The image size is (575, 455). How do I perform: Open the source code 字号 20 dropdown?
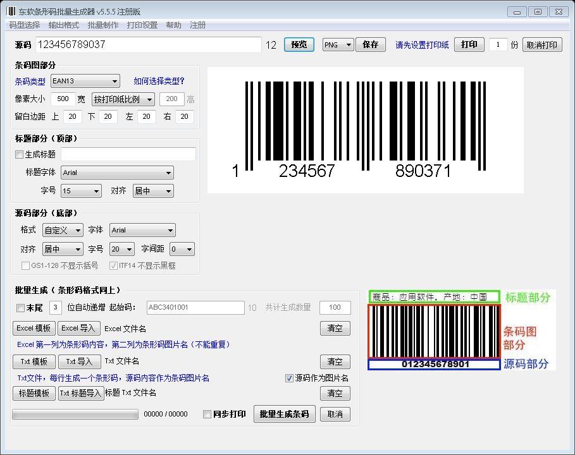[121, 249]
